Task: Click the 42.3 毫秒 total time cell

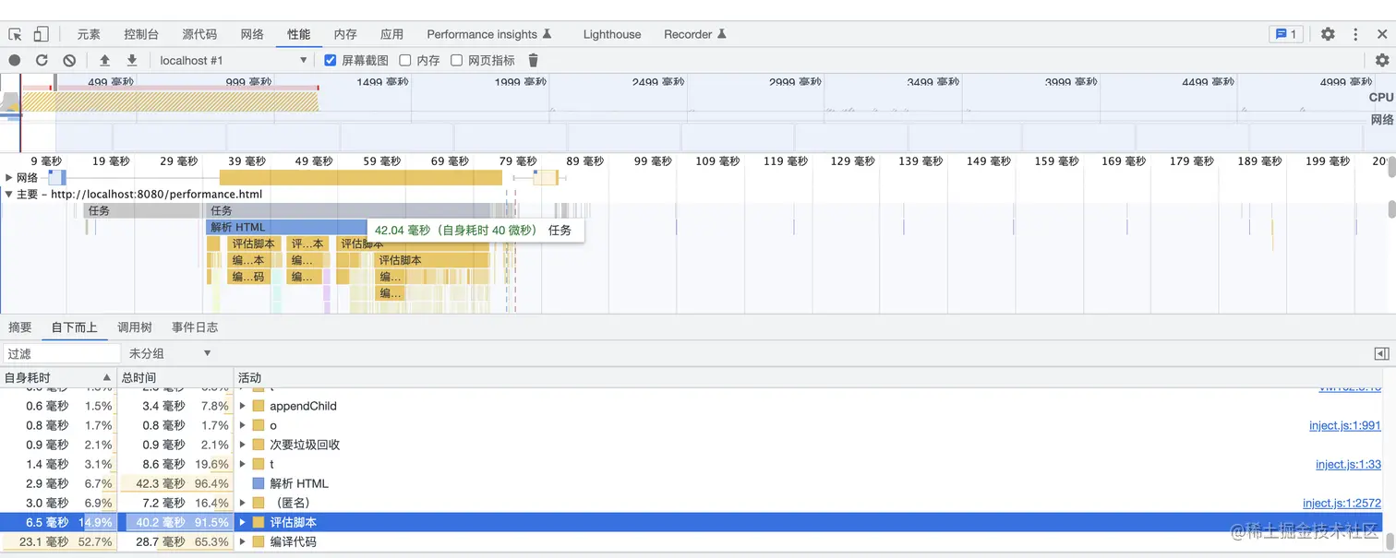Action: (x=174, y=483)
